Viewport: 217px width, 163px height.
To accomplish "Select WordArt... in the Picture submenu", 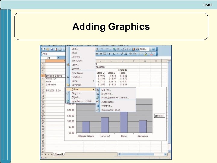I will 115,106.
